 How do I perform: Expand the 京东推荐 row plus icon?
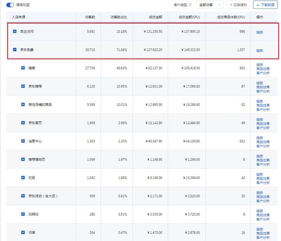(x=23, y=86)
